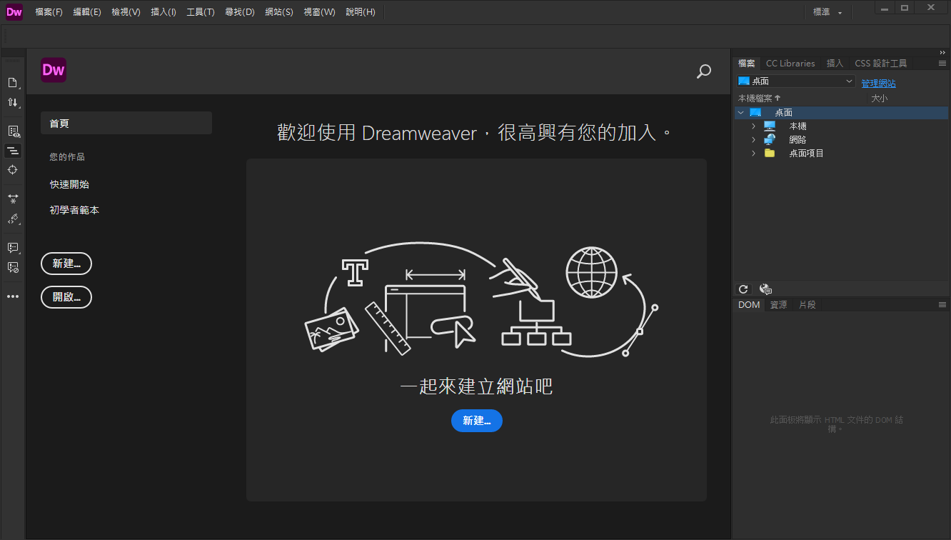The image size is (951, 540).
Task: Expand the 桌面項目 folder node
Action: click(x=753, y=153)
